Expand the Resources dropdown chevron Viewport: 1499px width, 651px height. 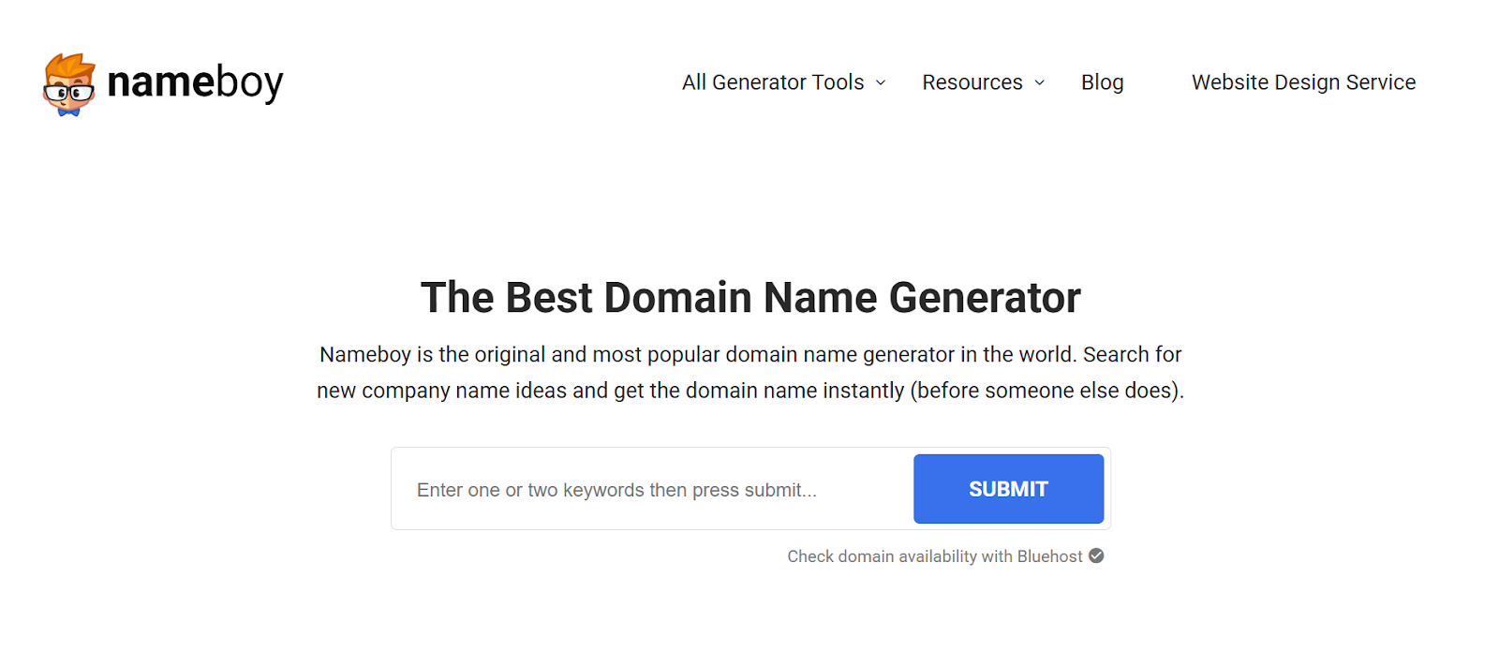tap(1039, 83)
